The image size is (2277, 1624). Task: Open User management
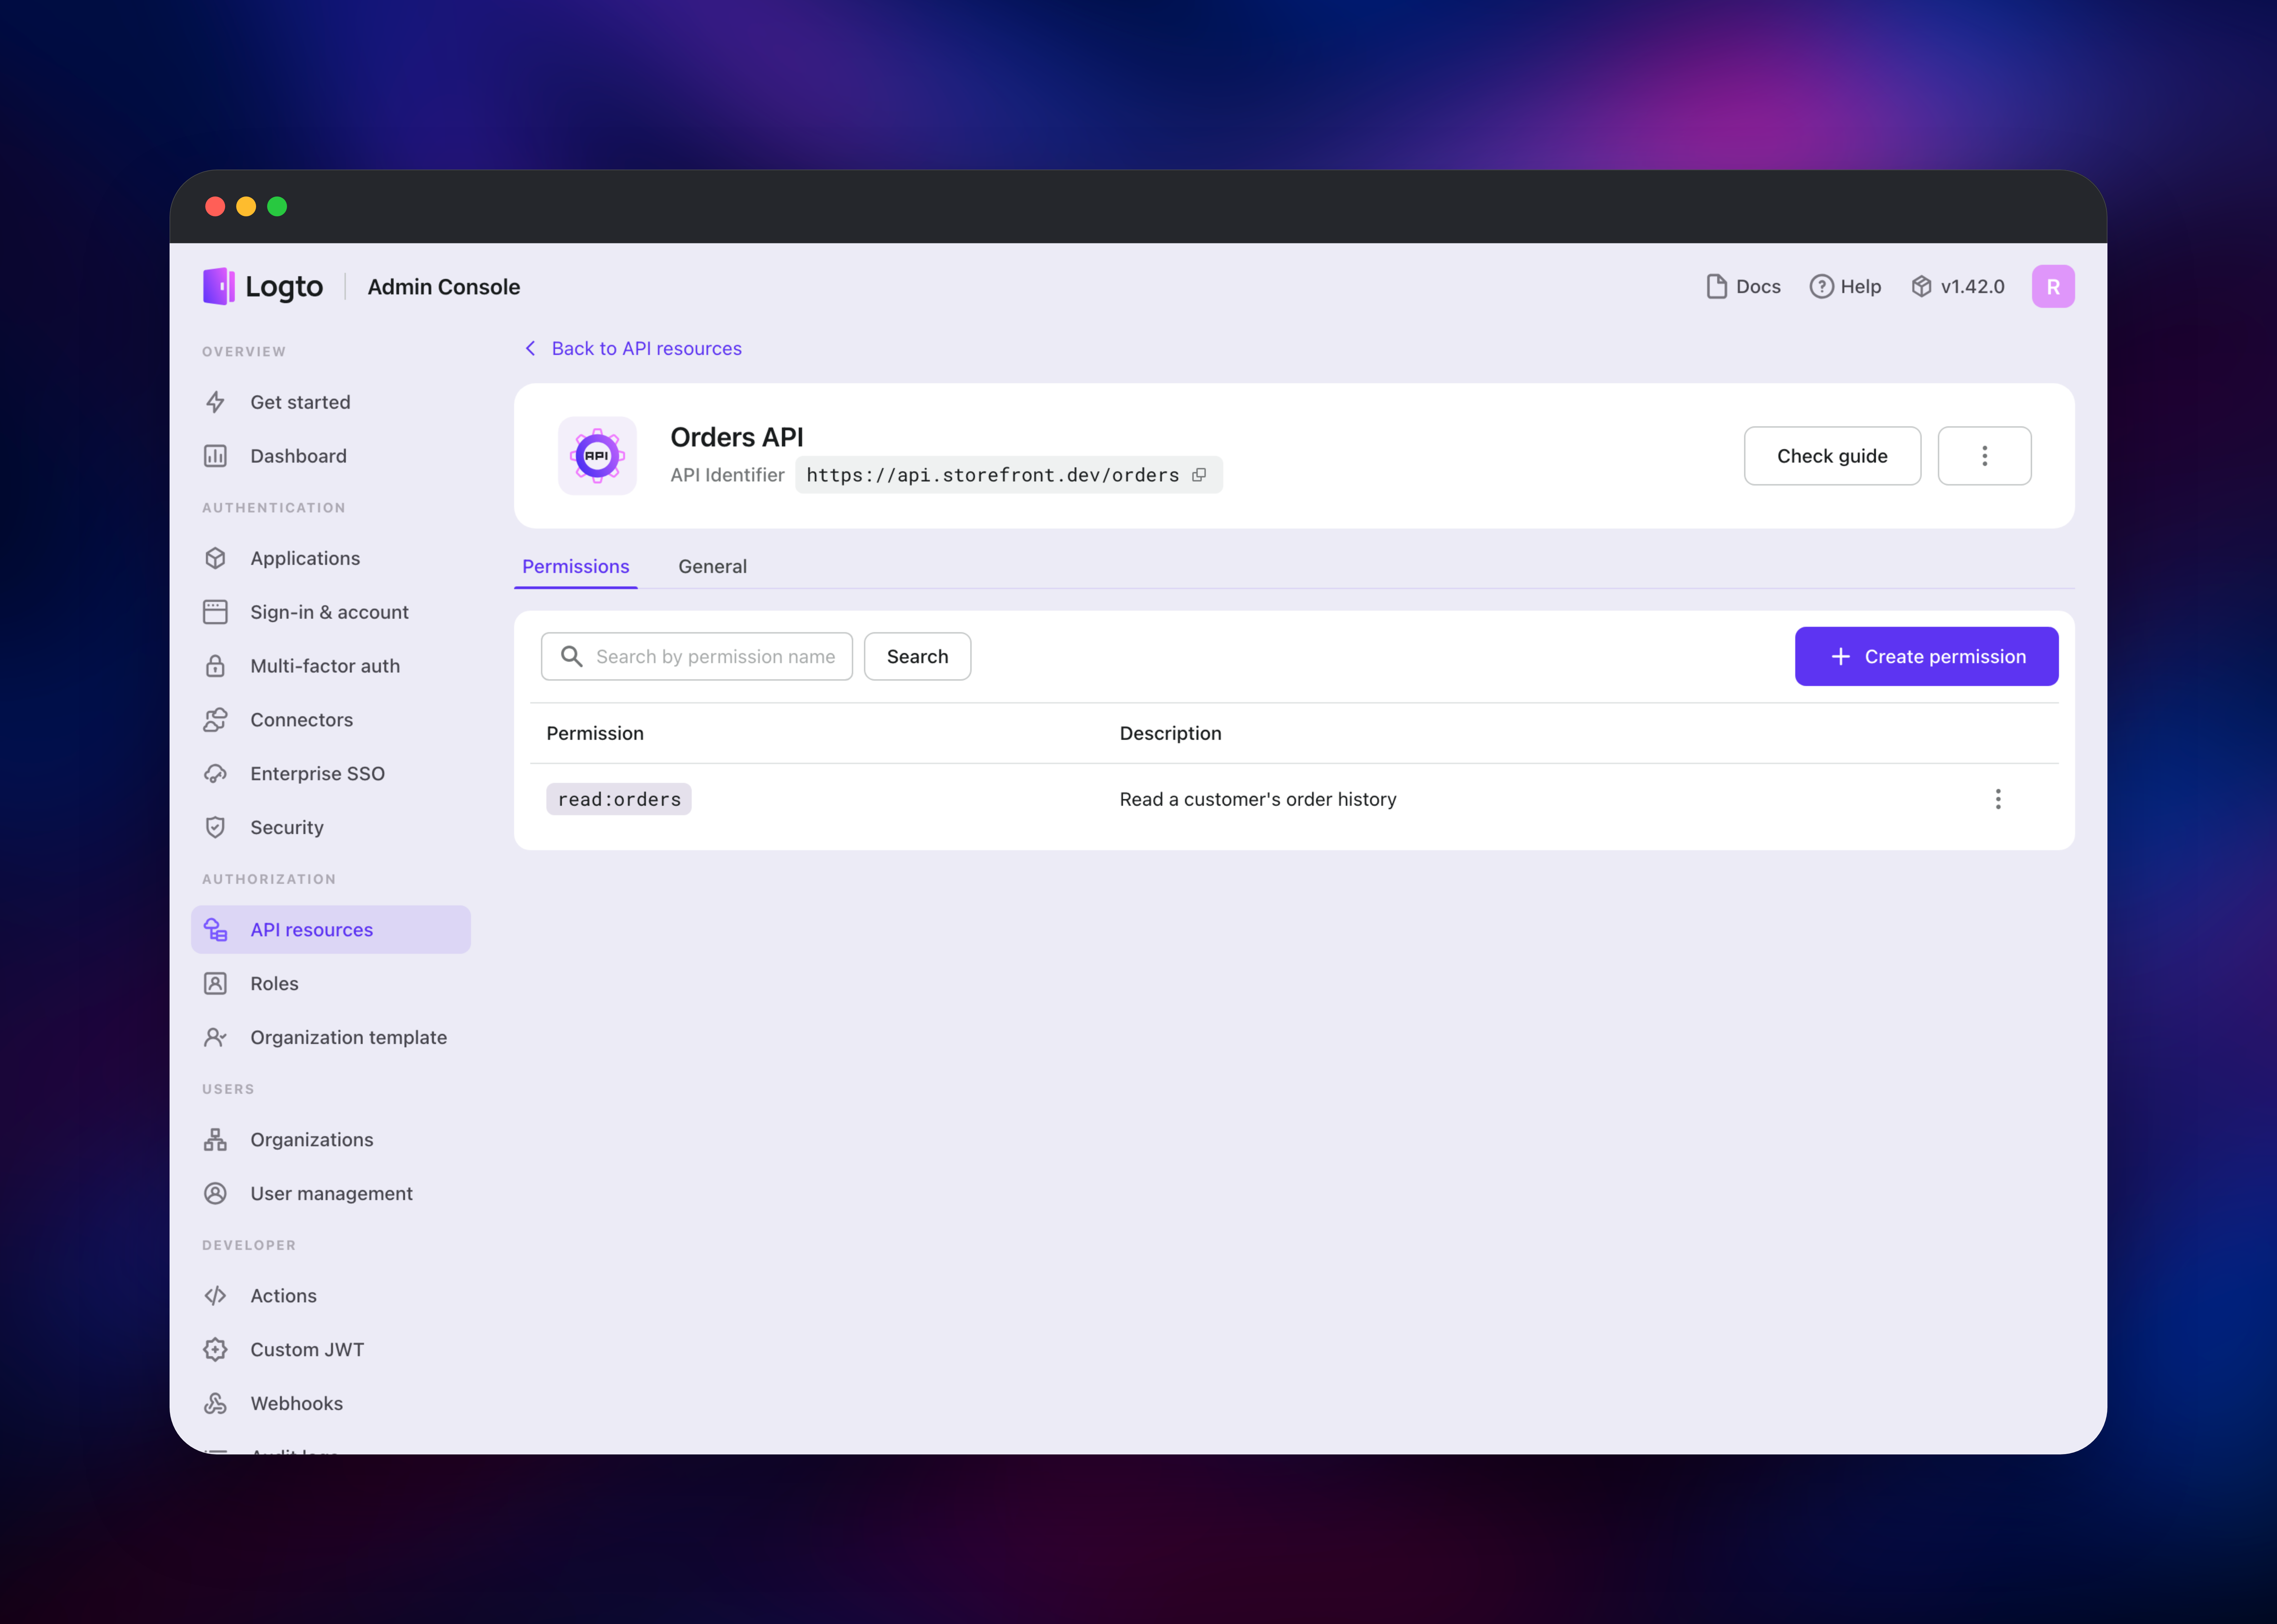[331, 1194]
